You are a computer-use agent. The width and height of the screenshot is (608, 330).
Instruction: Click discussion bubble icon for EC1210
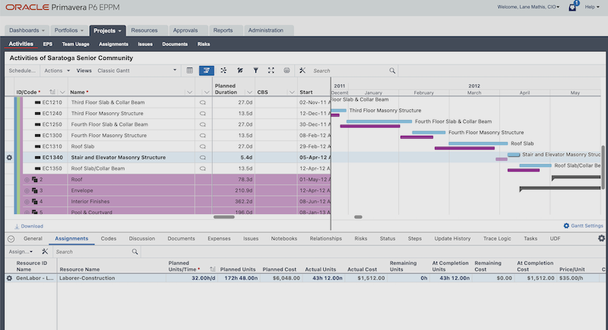coord(202,102)
